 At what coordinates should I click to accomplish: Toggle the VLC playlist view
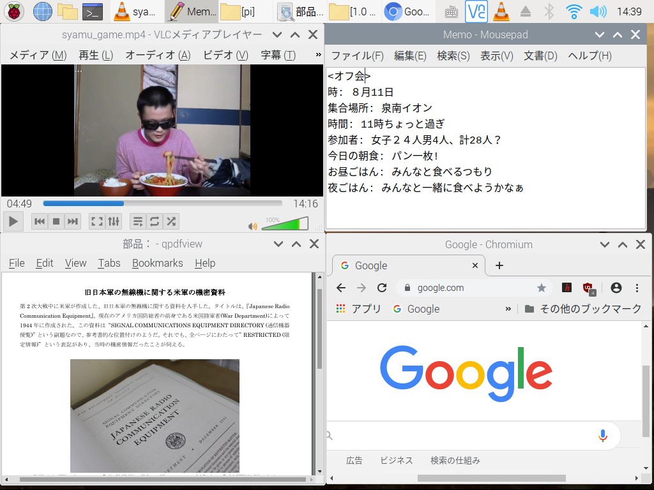click(138, 221)
